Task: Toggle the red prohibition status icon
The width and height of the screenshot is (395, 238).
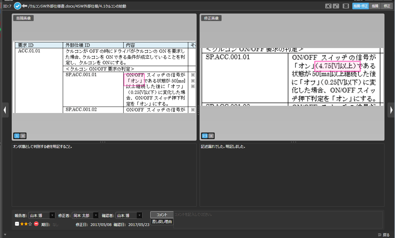Action: click(x=36, y=224)
